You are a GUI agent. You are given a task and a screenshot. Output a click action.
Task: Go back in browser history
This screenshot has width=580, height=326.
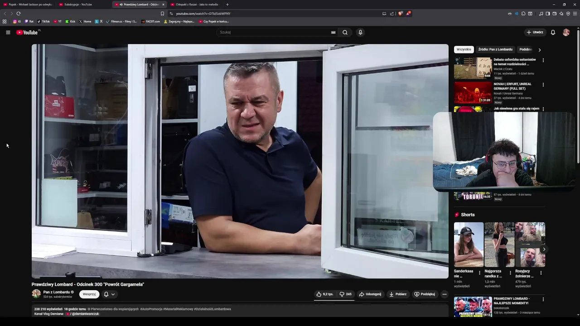(x=5, y=14)
